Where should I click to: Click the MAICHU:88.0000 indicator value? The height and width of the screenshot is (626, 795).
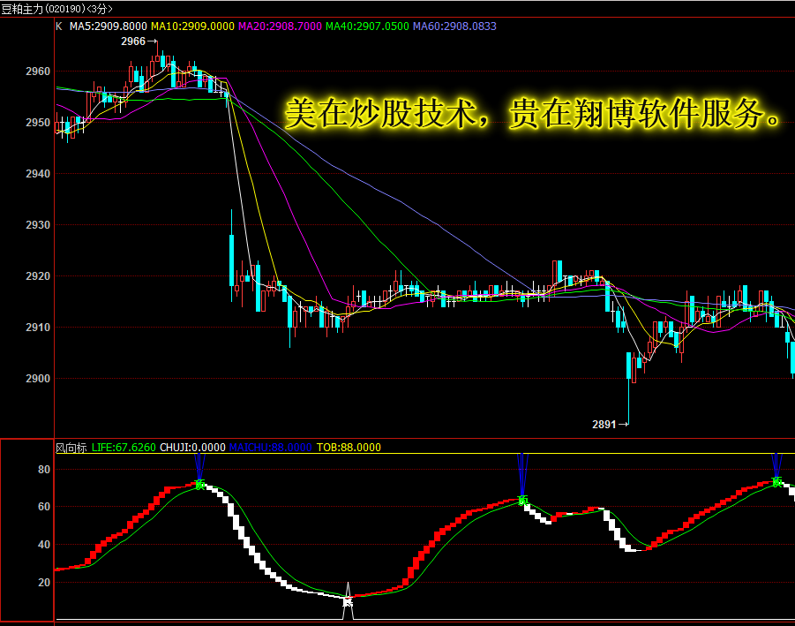coord(270,448)
